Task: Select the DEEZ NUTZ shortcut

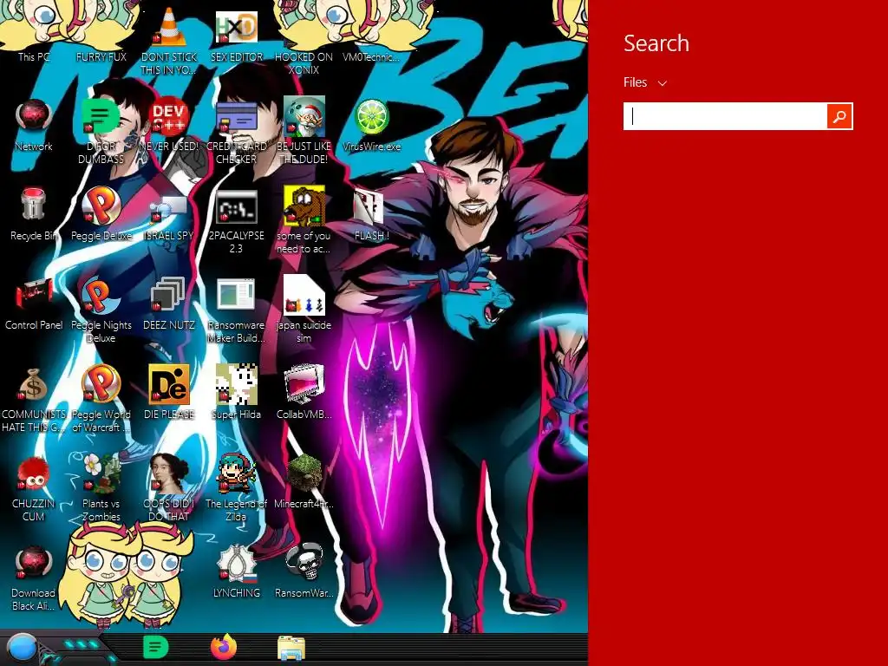Action: (x=169, y=304)
